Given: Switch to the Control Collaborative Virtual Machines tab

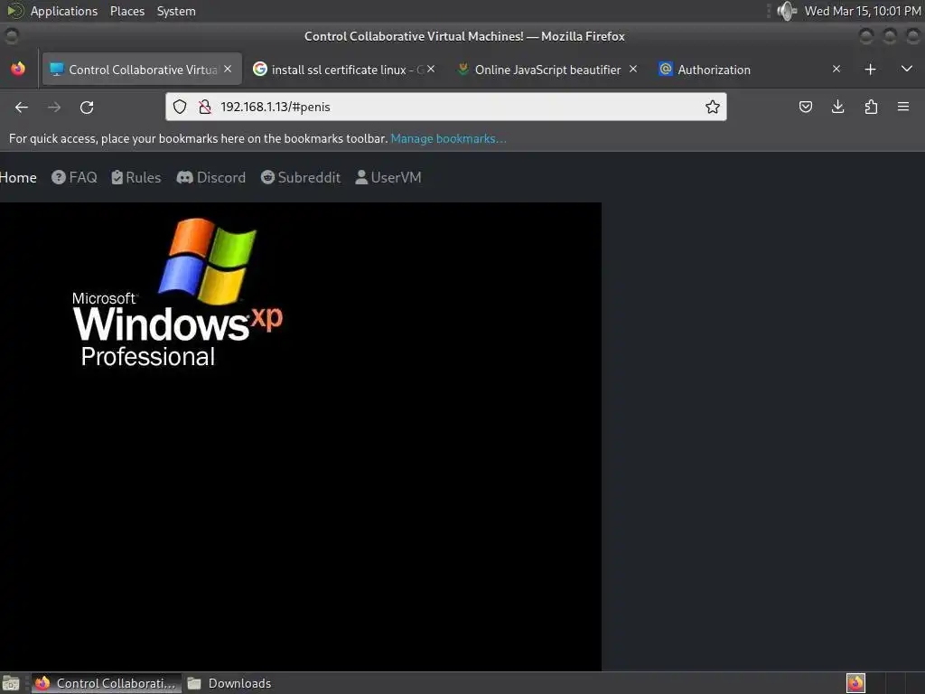Looking at the screenshot, I should pyautogui.click(x=142, y=69).
